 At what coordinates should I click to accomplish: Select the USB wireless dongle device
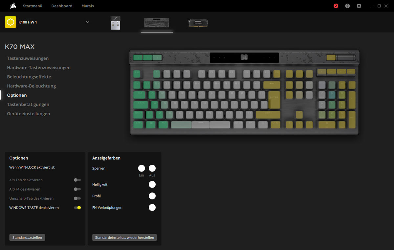[x=115, y=23]
